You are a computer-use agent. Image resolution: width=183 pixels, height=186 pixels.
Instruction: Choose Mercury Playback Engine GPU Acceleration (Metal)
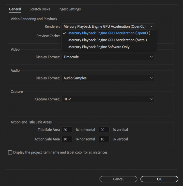(x=108, y=40)
